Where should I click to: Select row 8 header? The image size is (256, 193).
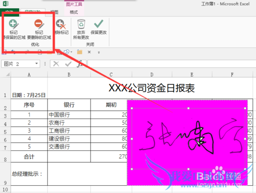pyautogui.click(x=5, y=157)
